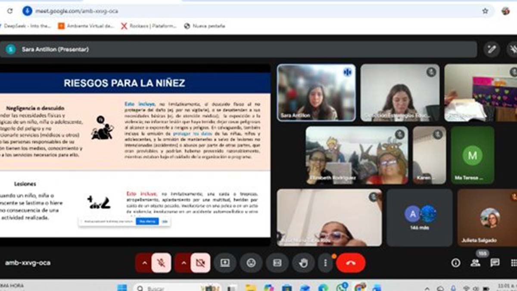The width and height of the screenshot is (517, 291).
Task: Bookmark this page with the star icon
Action: tap(485, 11)
